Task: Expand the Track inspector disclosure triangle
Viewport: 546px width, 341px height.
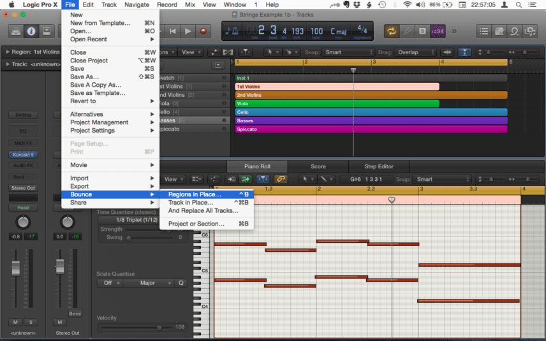Action: click(x=7, y=64)
